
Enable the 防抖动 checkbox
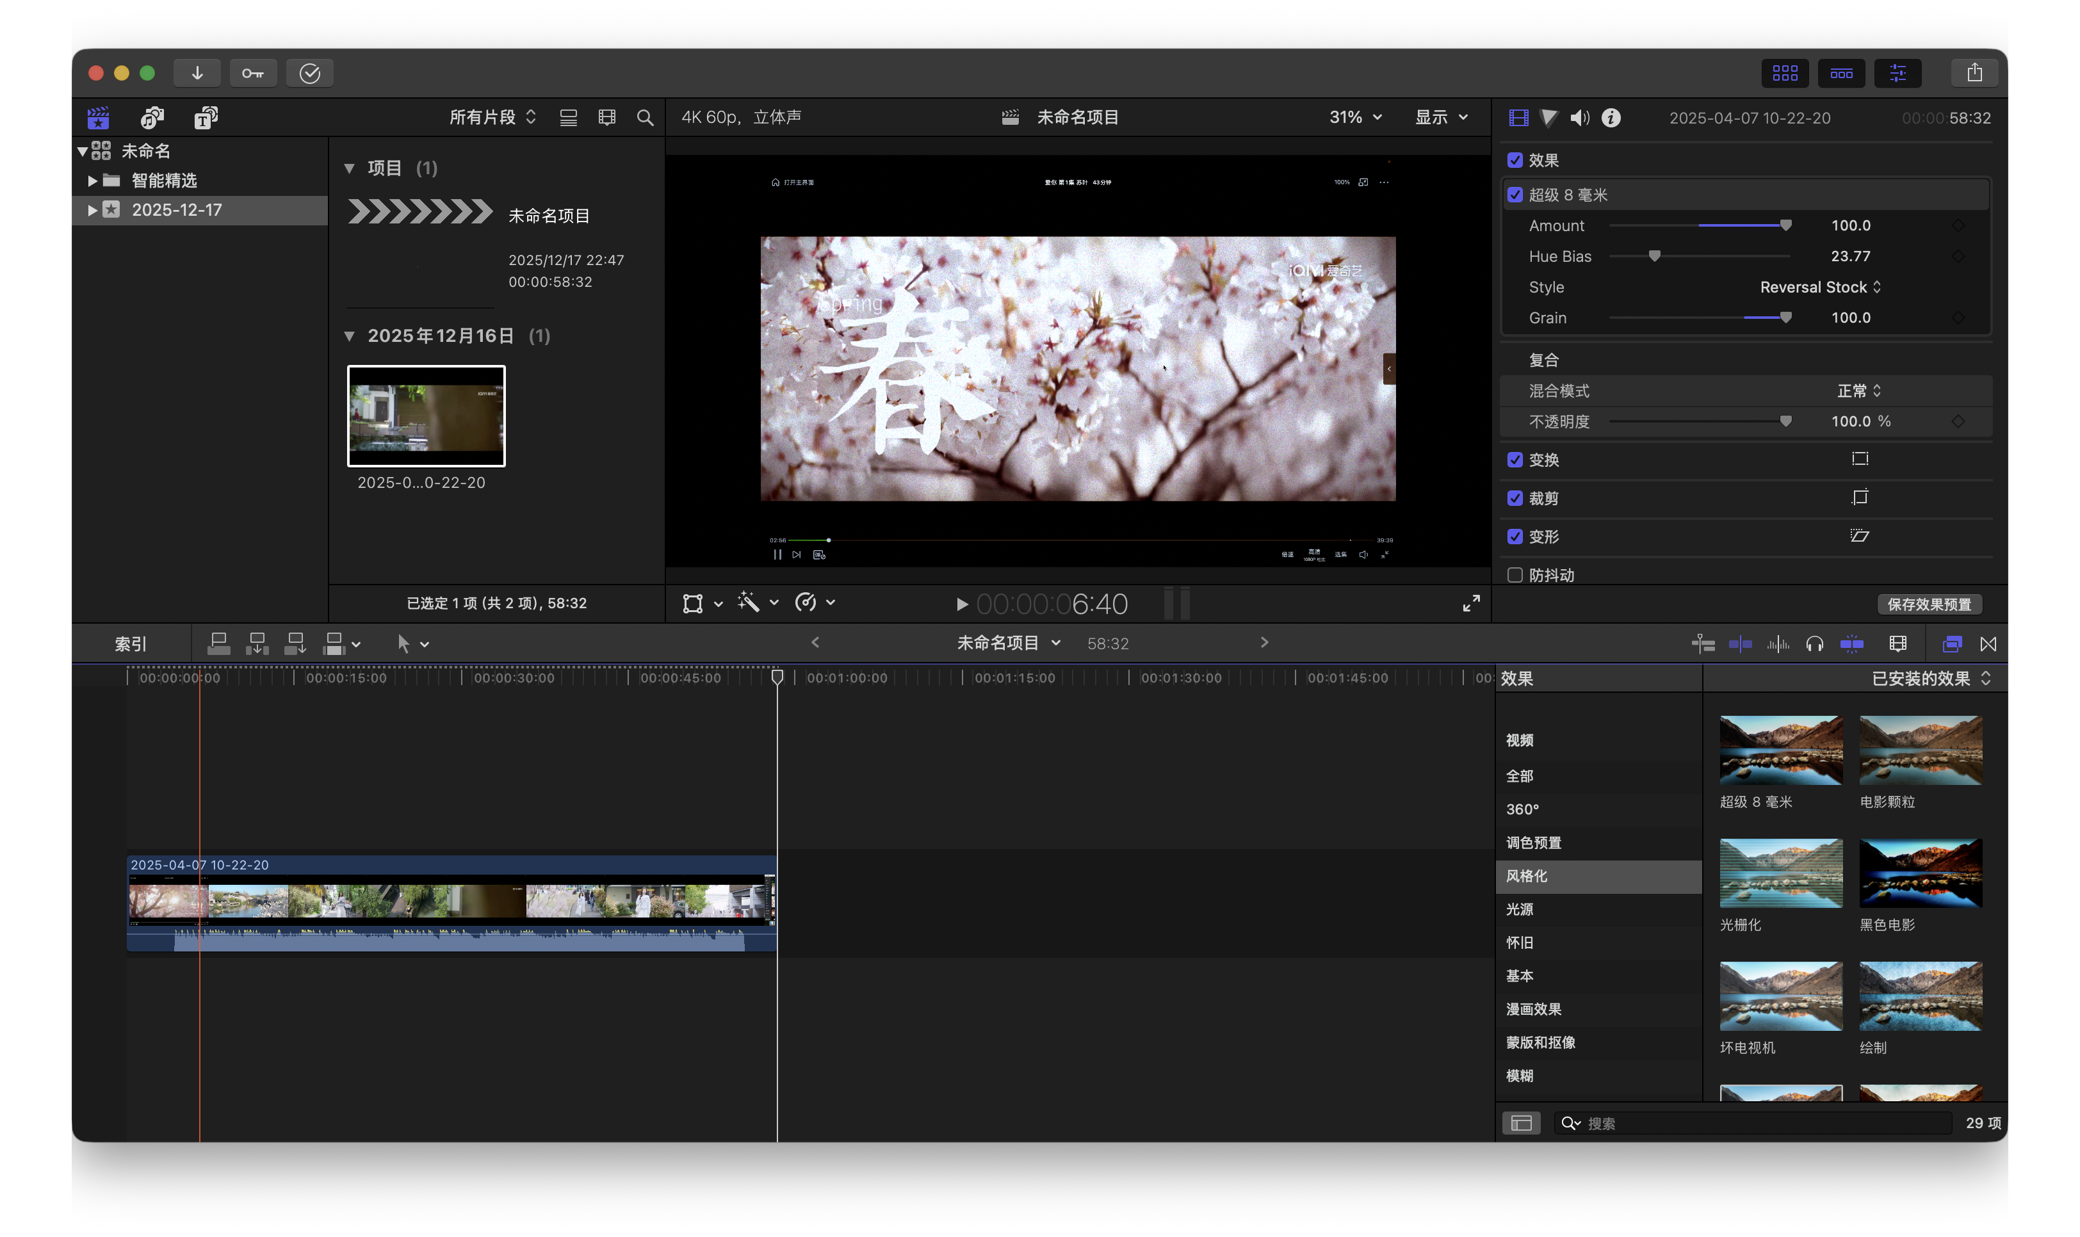1515,575
